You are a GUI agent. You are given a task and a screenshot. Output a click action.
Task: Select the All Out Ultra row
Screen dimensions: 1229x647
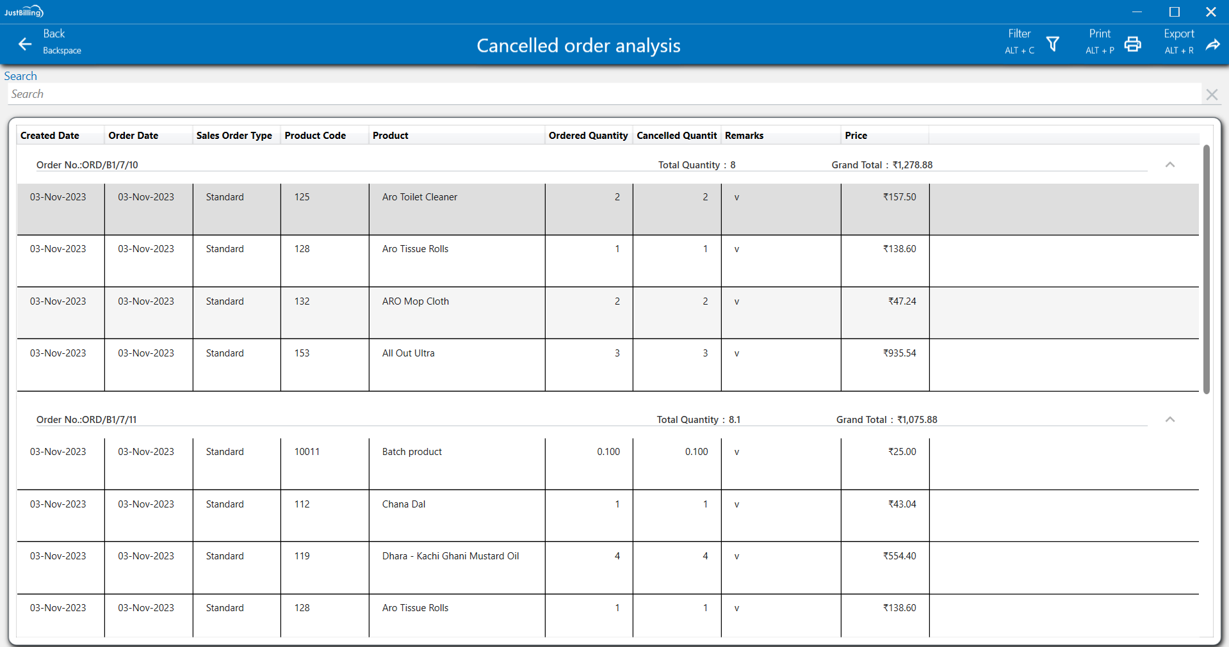[408, 354]
